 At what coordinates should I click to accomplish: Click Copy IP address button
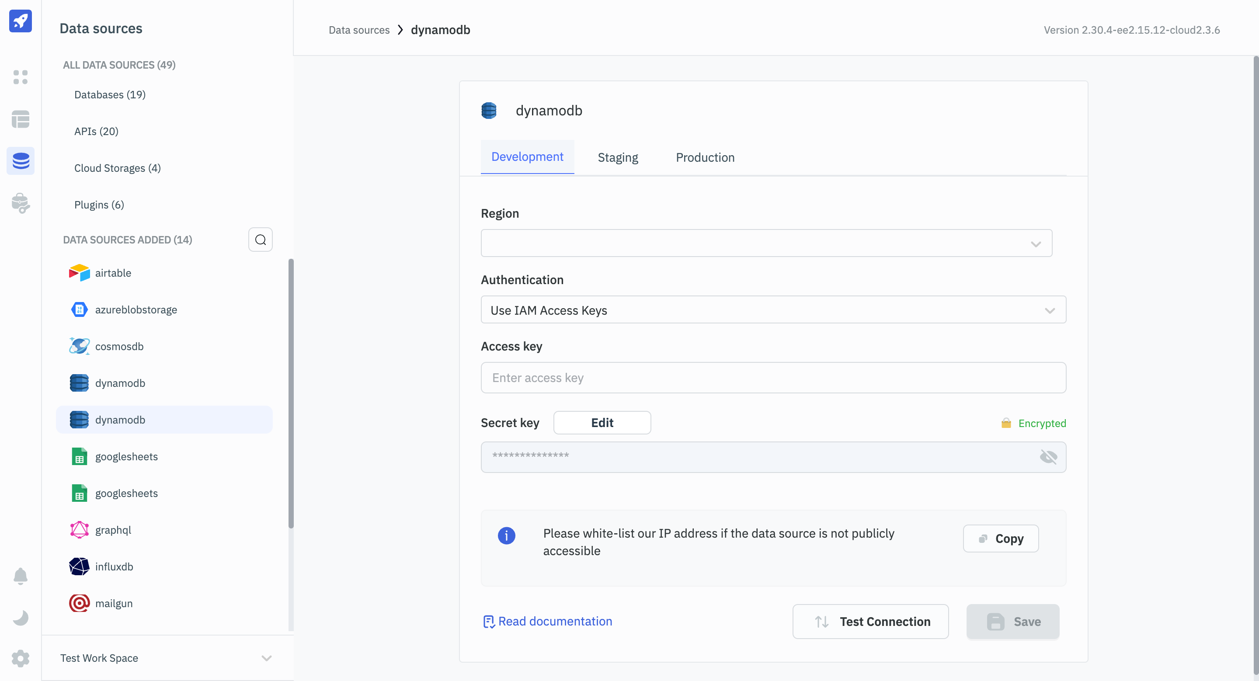tap(1000, 539)
